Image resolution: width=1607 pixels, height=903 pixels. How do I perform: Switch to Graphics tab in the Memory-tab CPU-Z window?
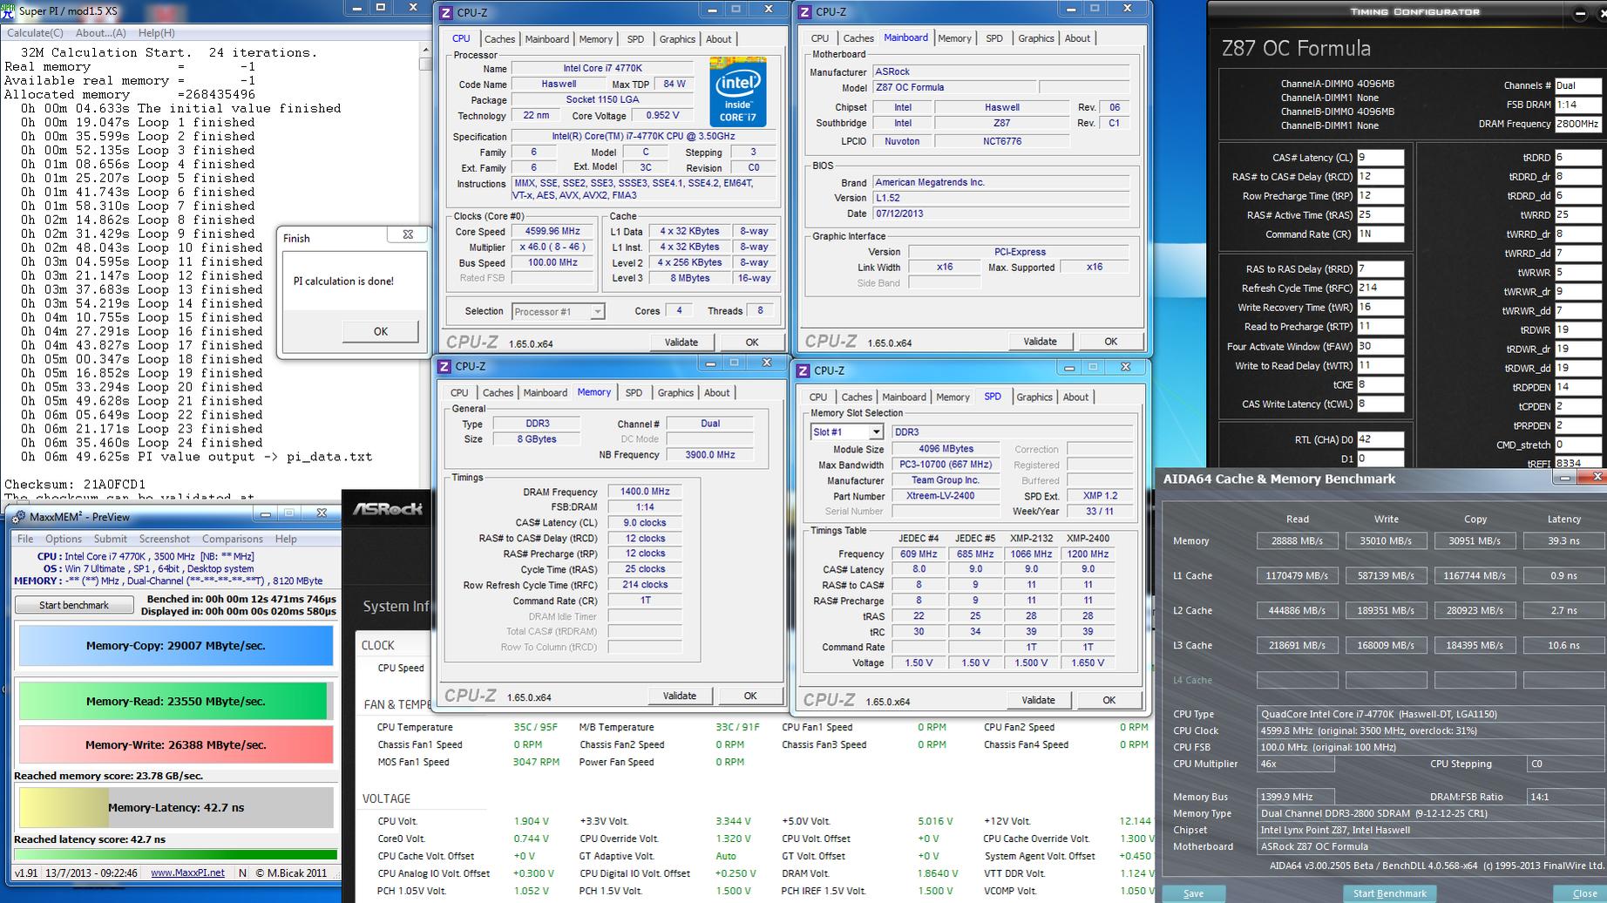[x=675, y=393]
